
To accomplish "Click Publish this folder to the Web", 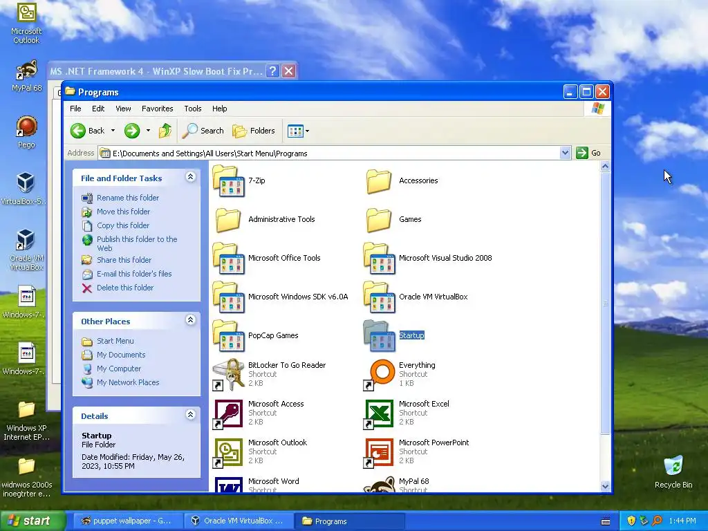I will (x=137, y=244).
